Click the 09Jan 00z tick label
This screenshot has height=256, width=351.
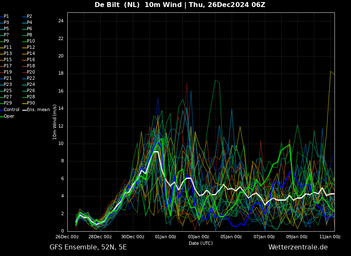click(x=297, y=237)
